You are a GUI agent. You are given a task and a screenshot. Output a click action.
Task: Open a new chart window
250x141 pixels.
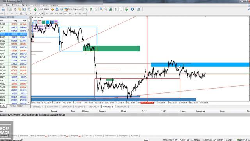(x=3, y=9)
